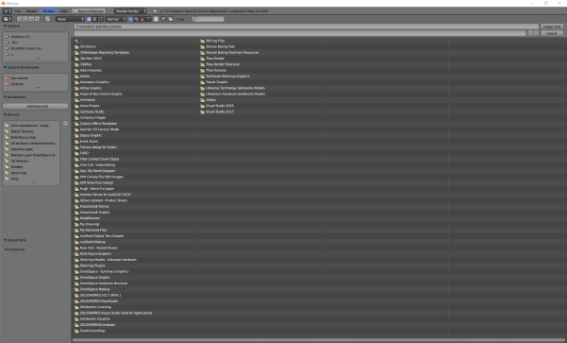Go to next folder arrow
The height and width of the screenshot is (343, 567).
[x=25, y=19]
